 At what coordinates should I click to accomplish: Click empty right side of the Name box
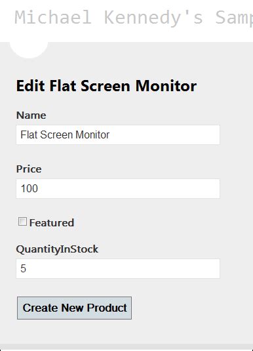pos(166,134)
